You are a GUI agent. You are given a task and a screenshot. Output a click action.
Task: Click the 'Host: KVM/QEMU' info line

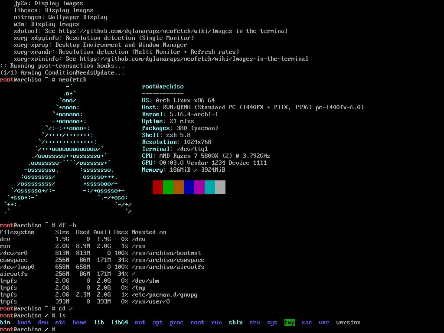pyautogui.click(x=253, y=108)
